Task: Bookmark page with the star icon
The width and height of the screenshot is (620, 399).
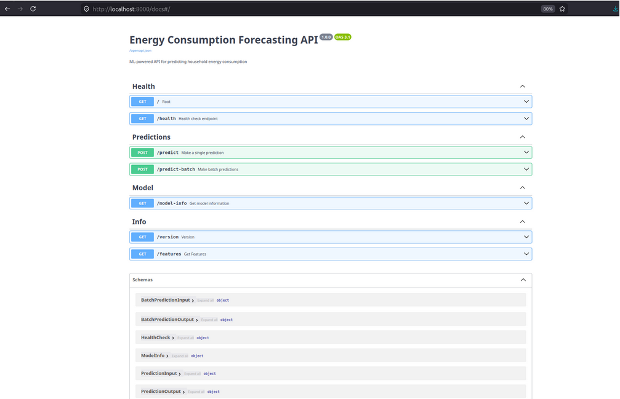Action: click(562, 9)
